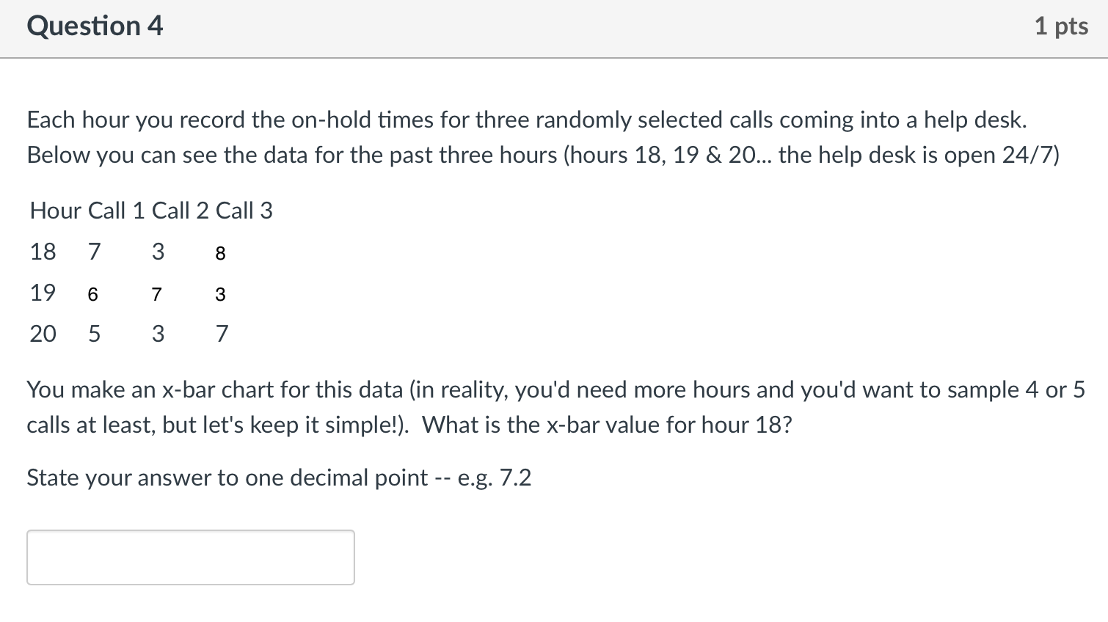Click the value 5 for hour 20 Call 1
1108x622 pixels.
point(94,333)
